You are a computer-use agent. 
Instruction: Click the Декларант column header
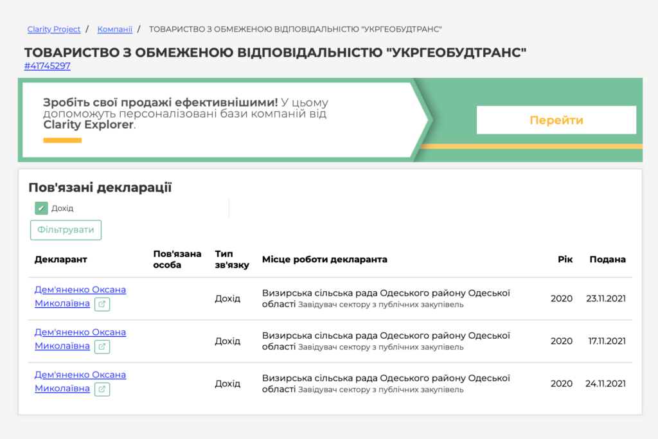[60, 259]
